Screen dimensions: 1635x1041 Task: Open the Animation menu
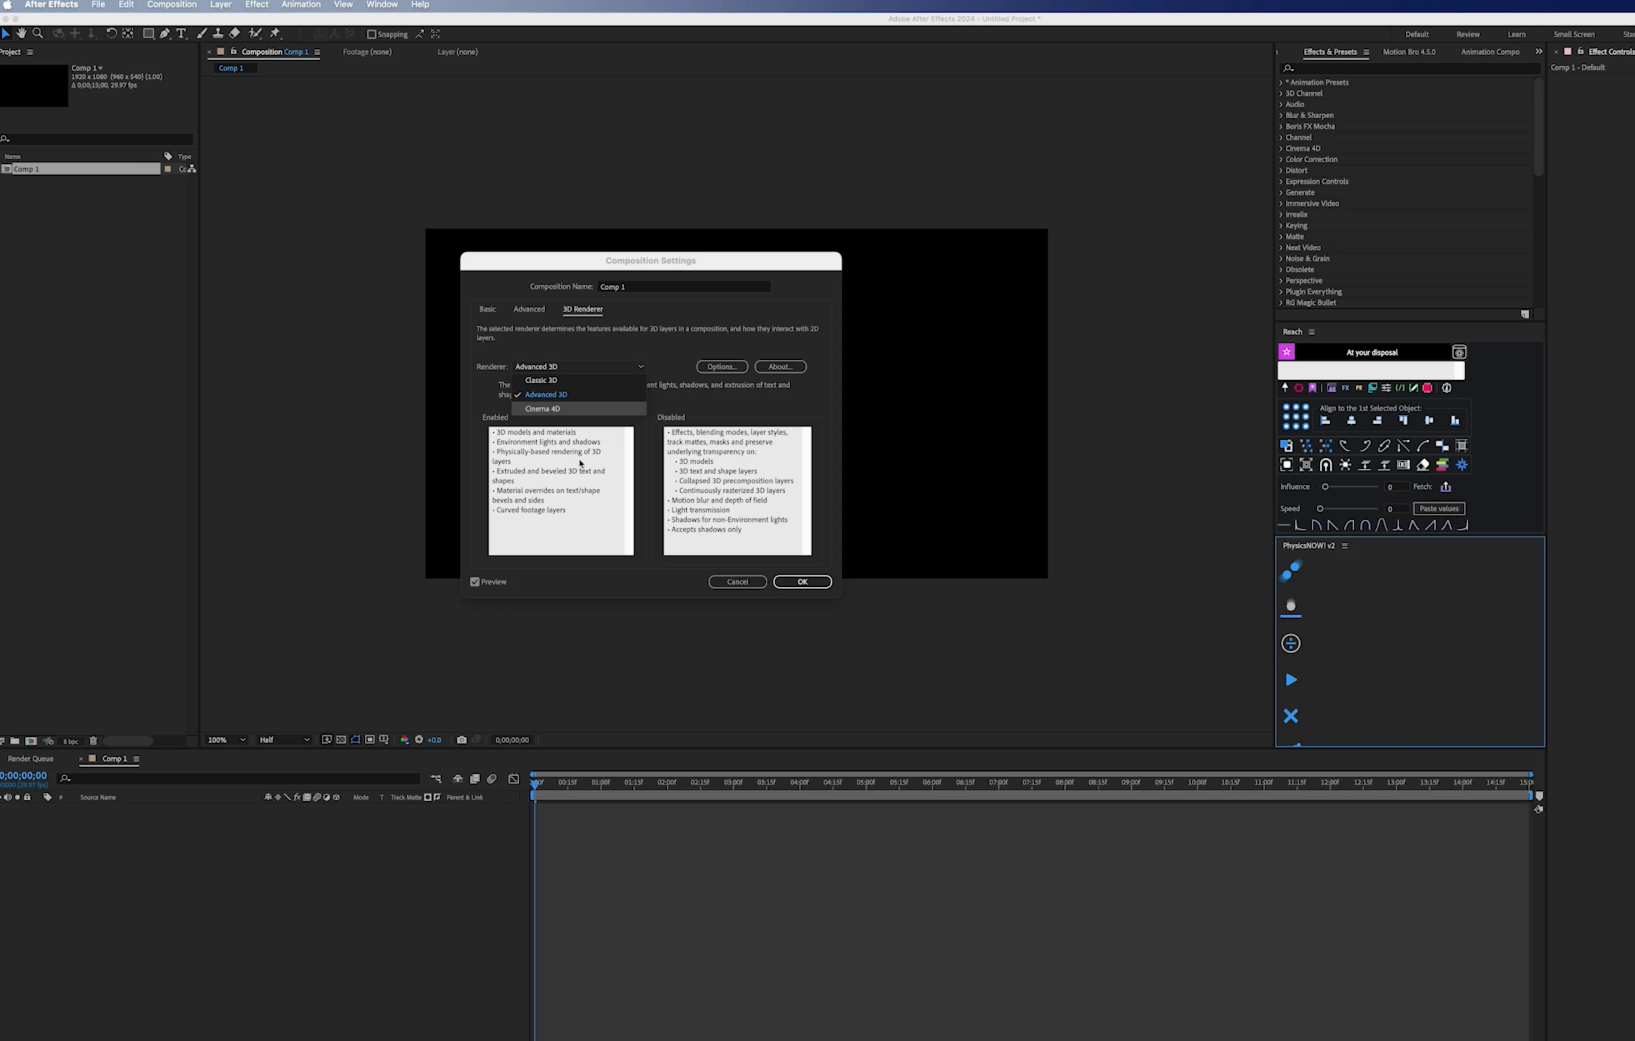[301, 5]
